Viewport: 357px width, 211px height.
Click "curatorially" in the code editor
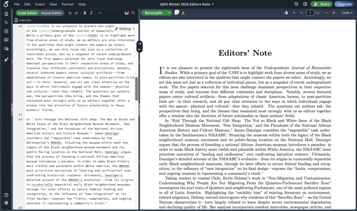pos(42,185)
